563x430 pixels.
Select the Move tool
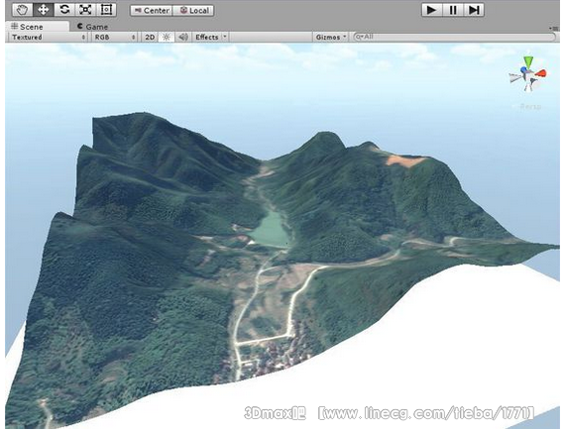tap(43, 10)
